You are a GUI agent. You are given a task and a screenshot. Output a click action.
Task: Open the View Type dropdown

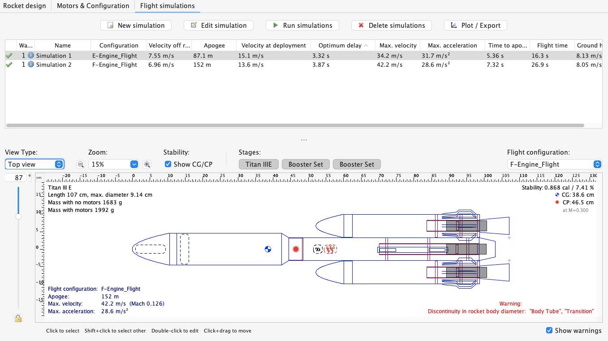pyautogui.click(x=34, y=164)
